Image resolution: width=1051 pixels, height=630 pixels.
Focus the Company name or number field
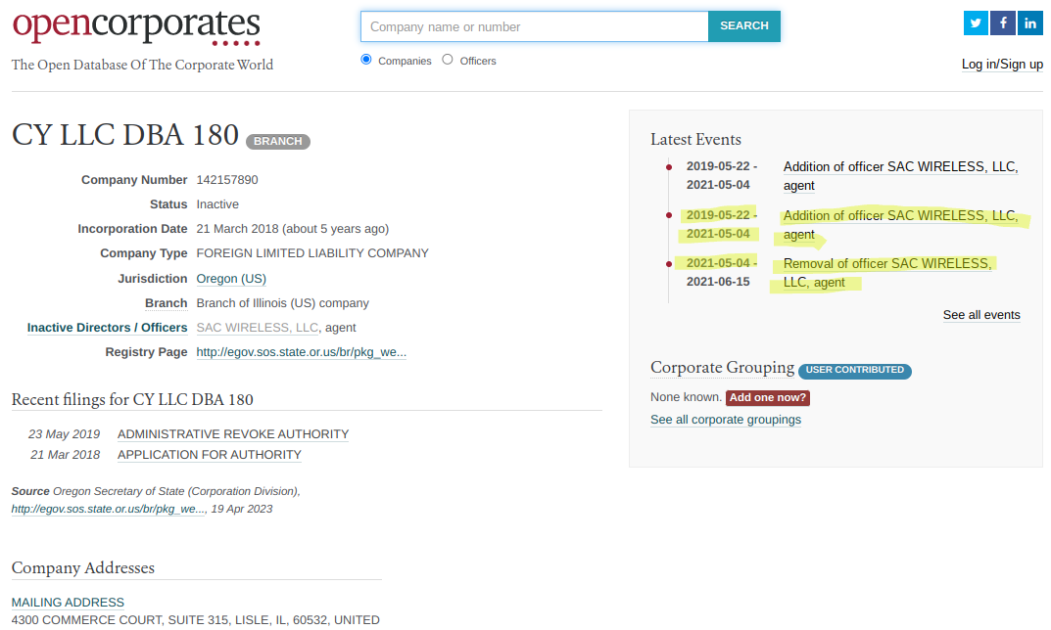pos(534,26)
